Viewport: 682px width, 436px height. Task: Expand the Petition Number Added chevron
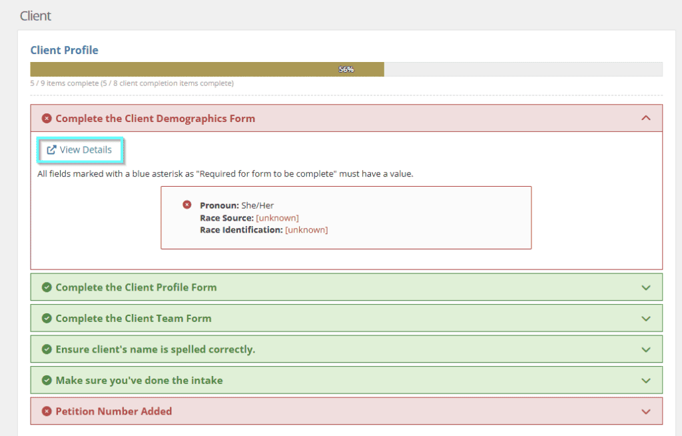click(x=646, y=411)
